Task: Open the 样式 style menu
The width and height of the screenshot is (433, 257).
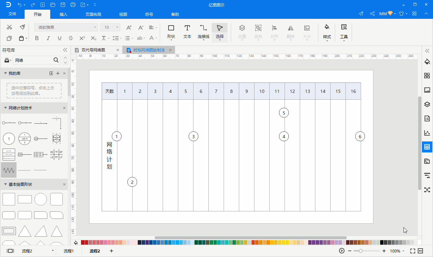Action: click(x=327, y=32)
